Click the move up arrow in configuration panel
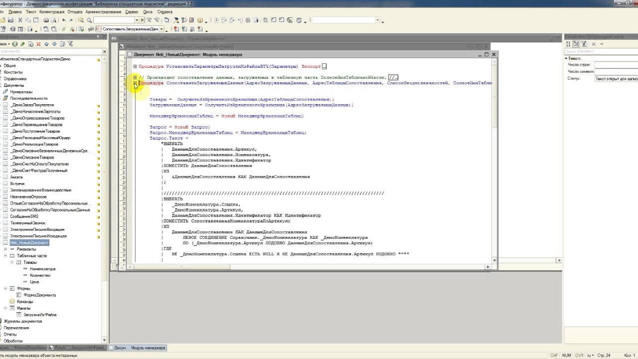 click(x=46, y=44)
